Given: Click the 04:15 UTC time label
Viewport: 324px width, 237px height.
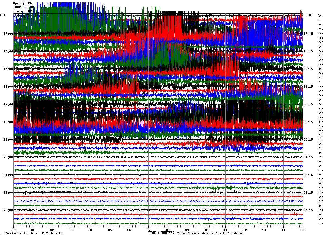Looking at the screenshot, I should (308, 210).
